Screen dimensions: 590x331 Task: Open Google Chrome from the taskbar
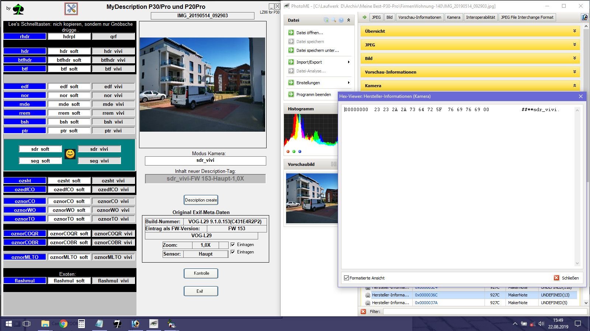(63, 324)
